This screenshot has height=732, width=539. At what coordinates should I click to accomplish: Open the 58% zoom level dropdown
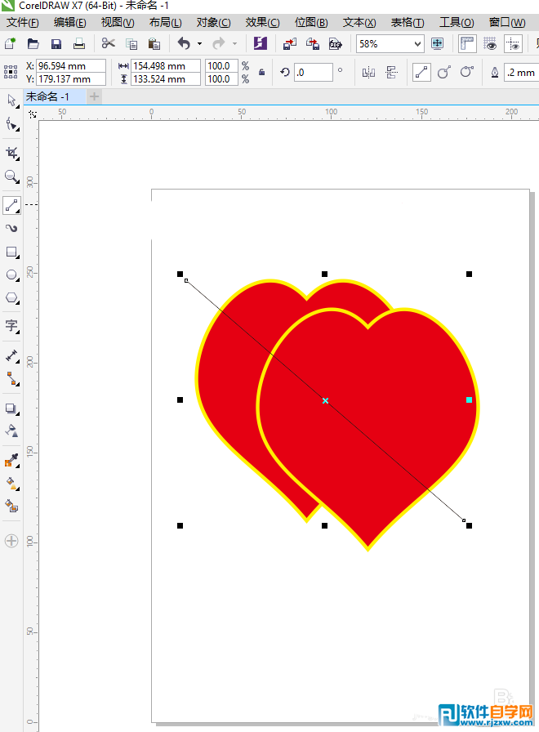pyautogui.click(x=418, y=44)
